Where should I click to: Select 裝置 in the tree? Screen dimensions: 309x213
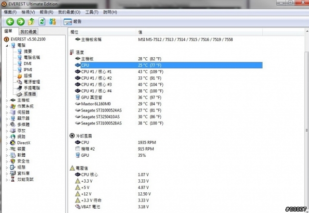click(x=21, y=149)
